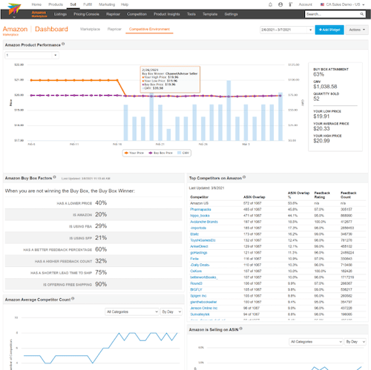Show info for Amazon Buy Box Factors
The image size is (371, 370).
click(x=55, y=177)
